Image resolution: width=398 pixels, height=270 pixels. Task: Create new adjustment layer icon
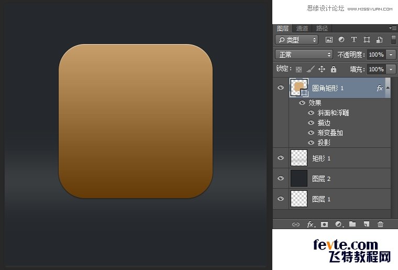click(339, 224)
